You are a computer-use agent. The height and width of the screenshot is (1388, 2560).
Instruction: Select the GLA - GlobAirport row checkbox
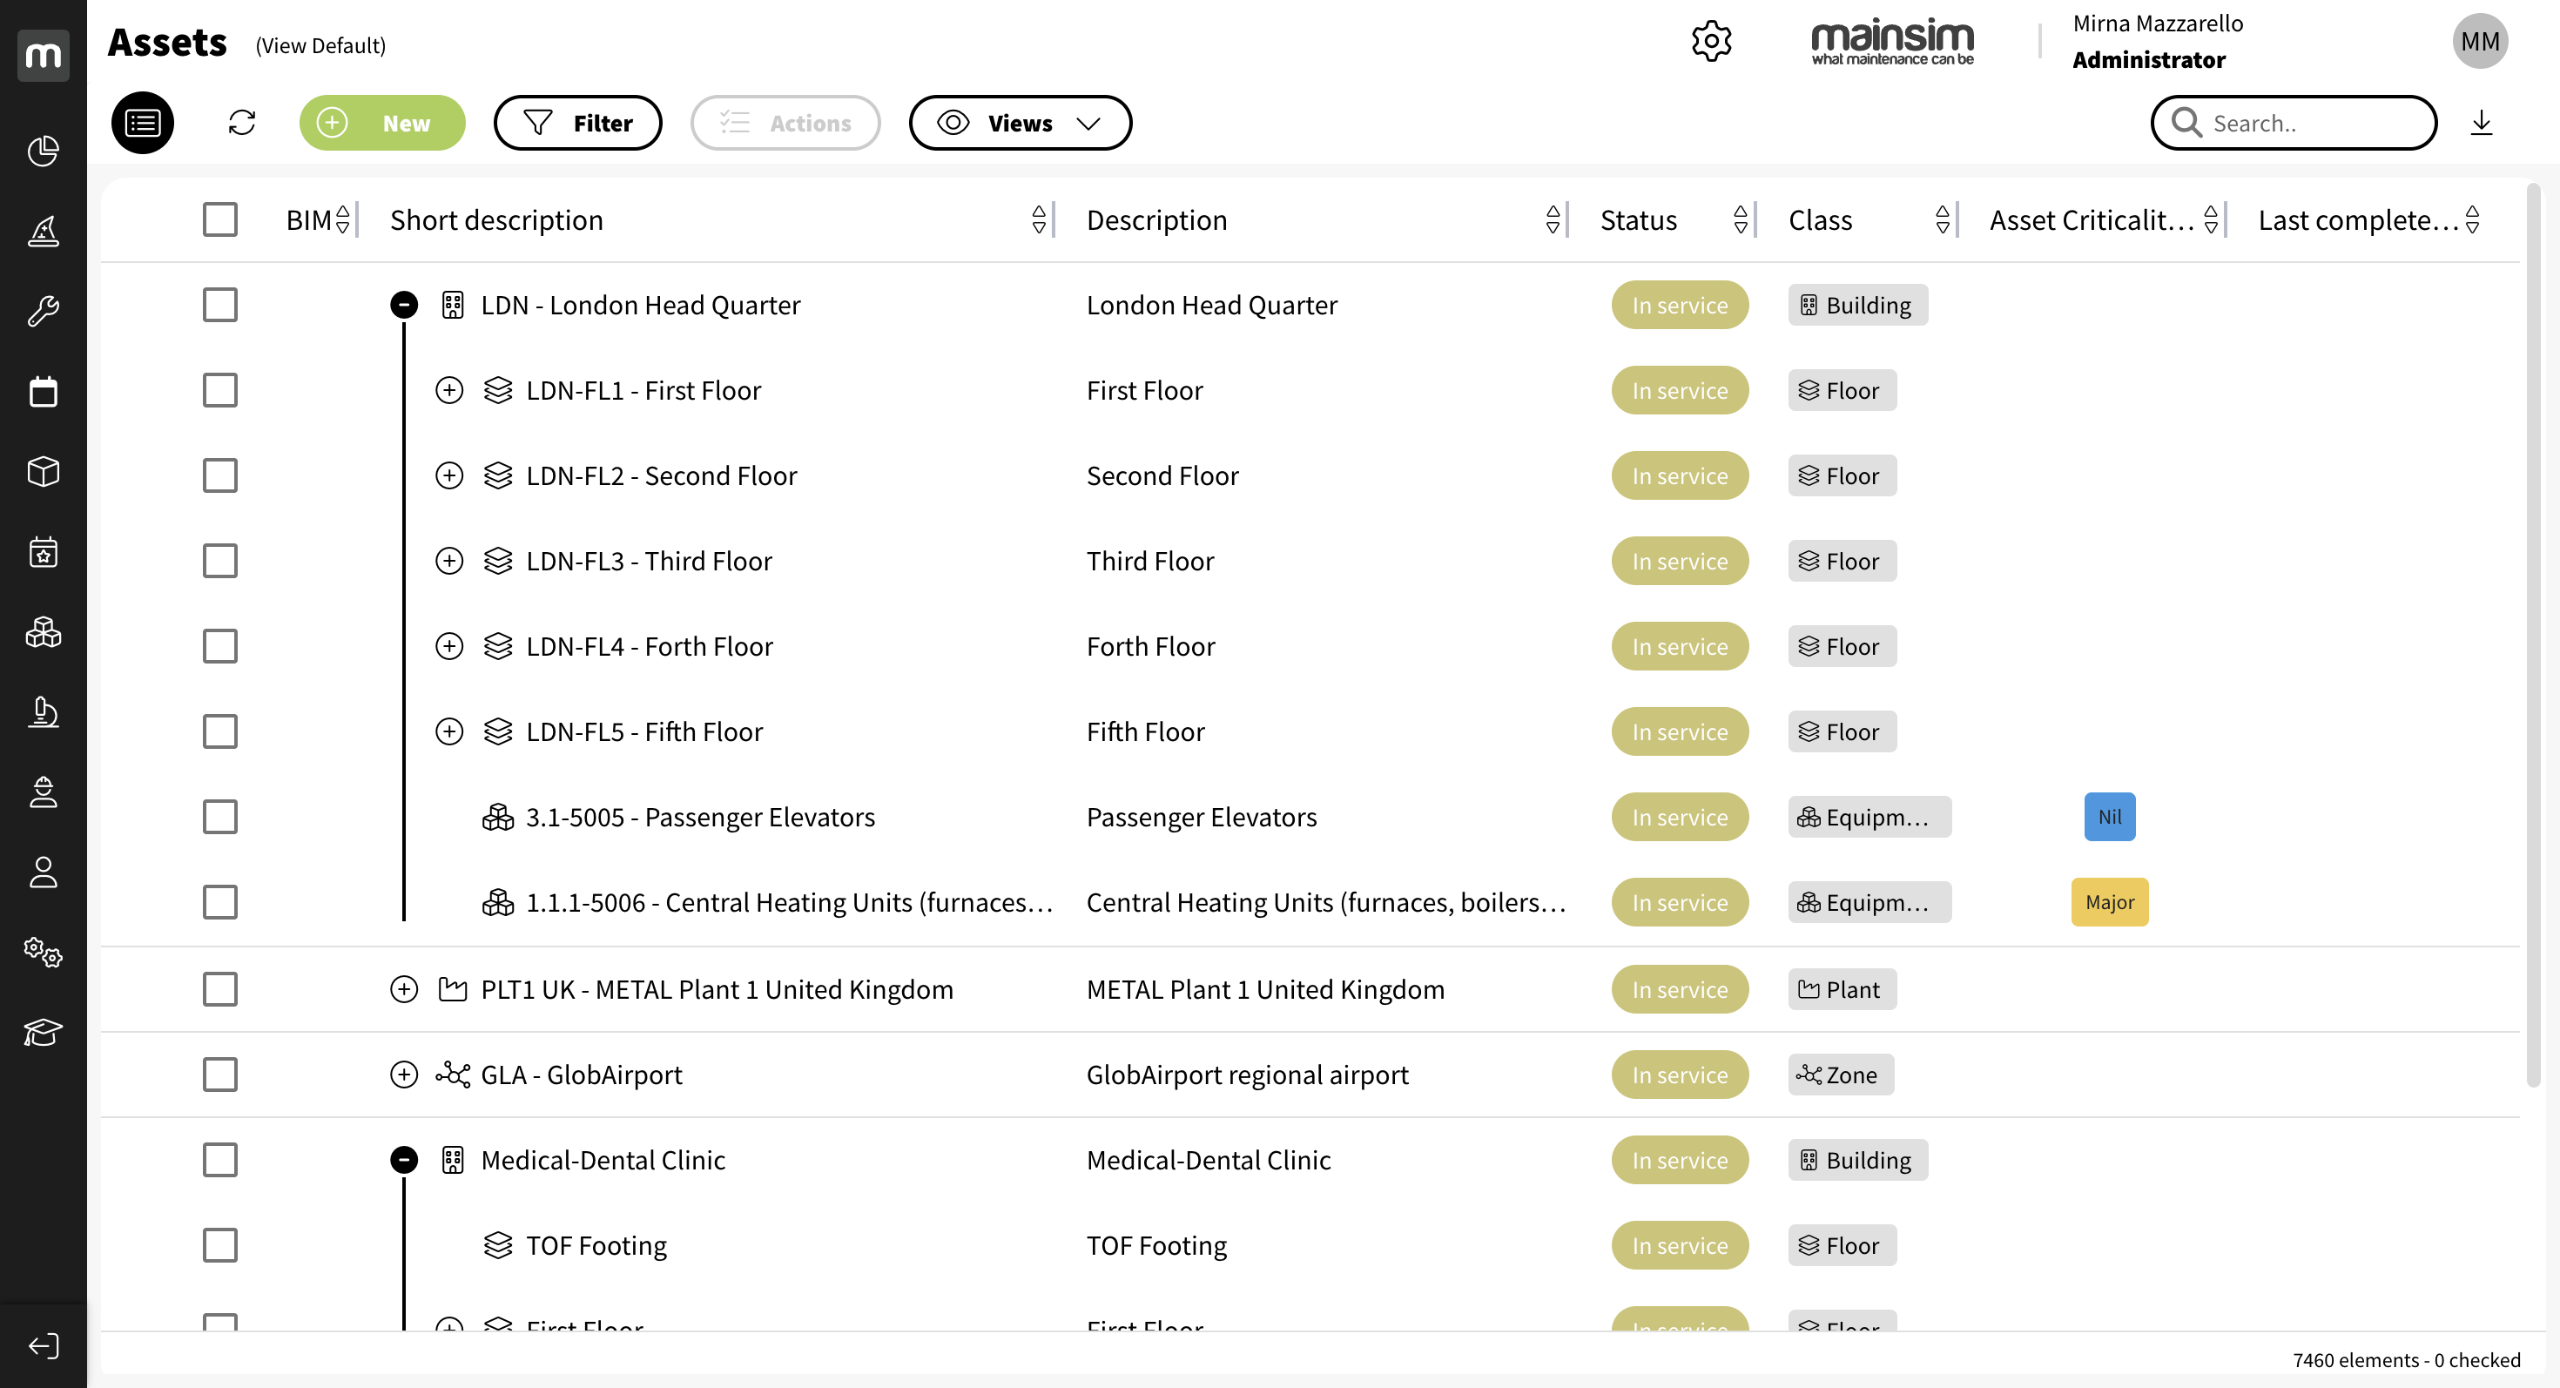point(219,1074)
